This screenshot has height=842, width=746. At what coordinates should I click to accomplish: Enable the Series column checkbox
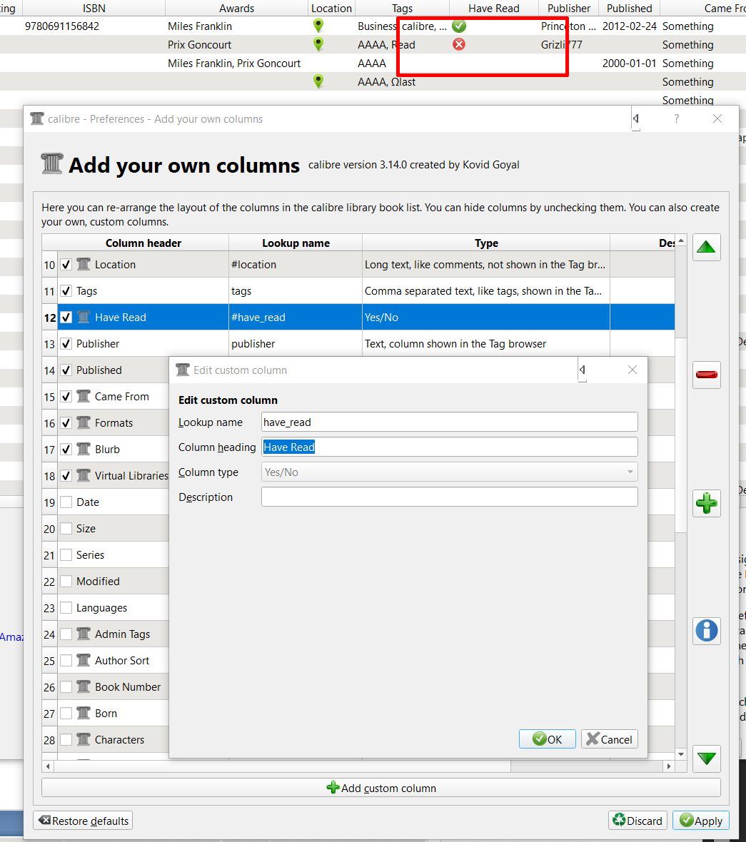coord(66,554)
